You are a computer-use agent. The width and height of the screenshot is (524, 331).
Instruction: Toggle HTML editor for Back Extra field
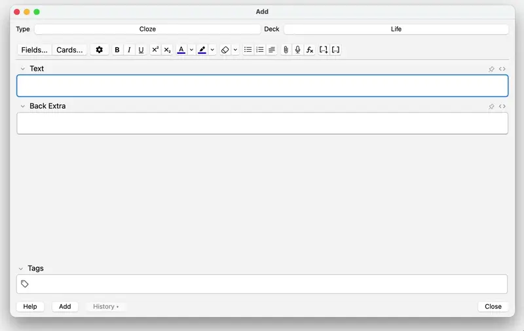pyautogui.click(x=502, y=106)
